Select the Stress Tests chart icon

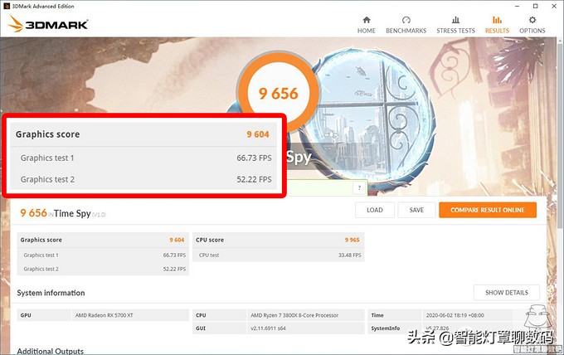[455, 21]
